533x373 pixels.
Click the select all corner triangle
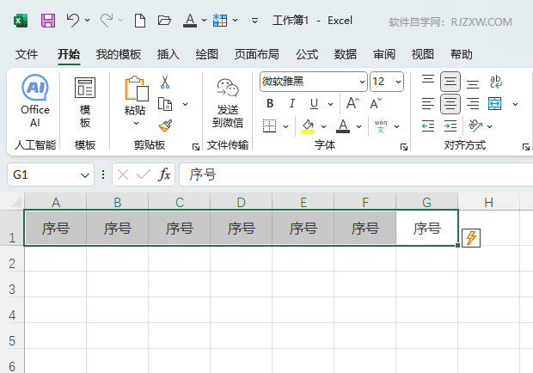pos(15,201)
